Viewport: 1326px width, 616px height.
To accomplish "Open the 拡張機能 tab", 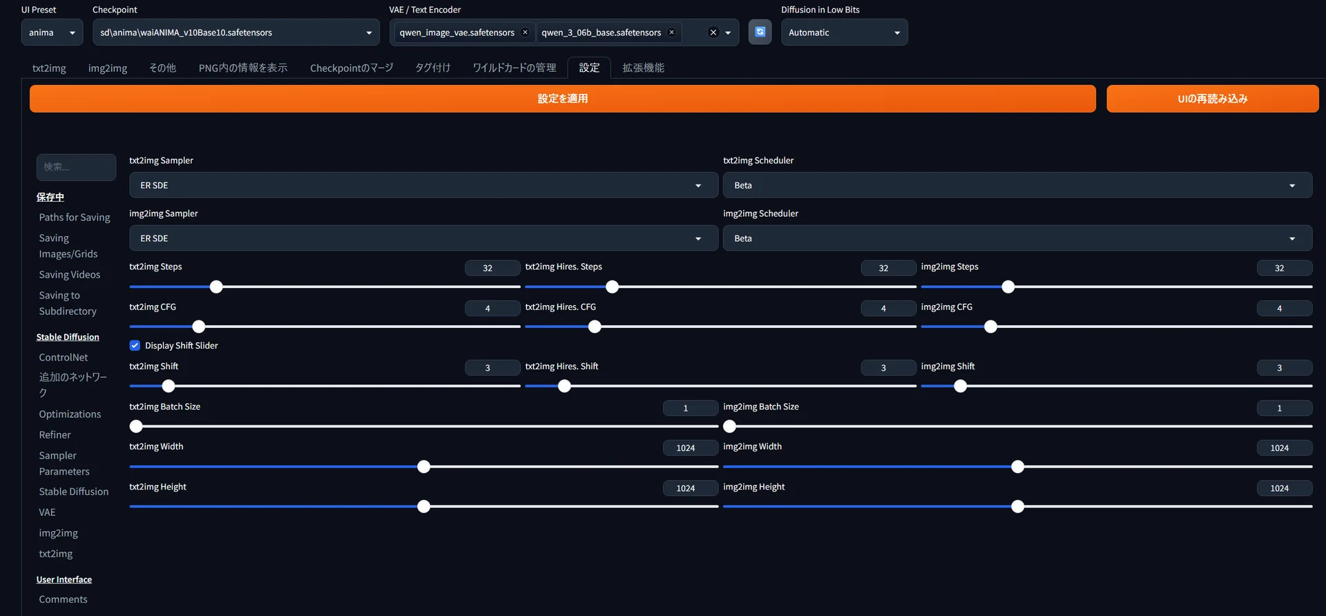I will pos(643,68).
